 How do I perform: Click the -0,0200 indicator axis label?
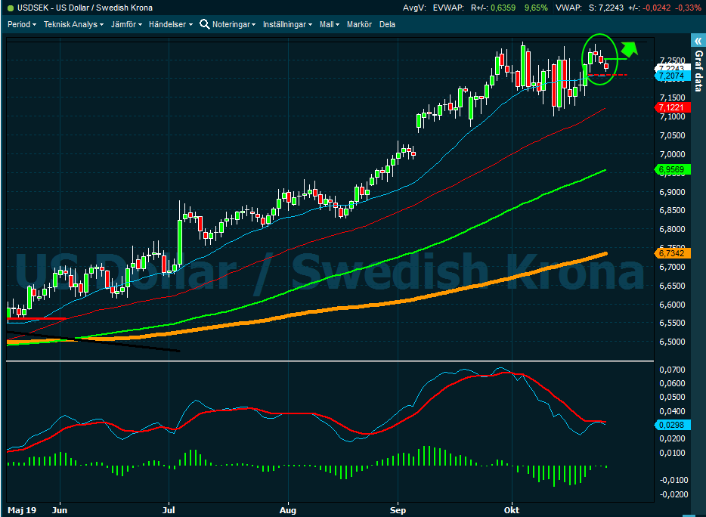(672, 494)
